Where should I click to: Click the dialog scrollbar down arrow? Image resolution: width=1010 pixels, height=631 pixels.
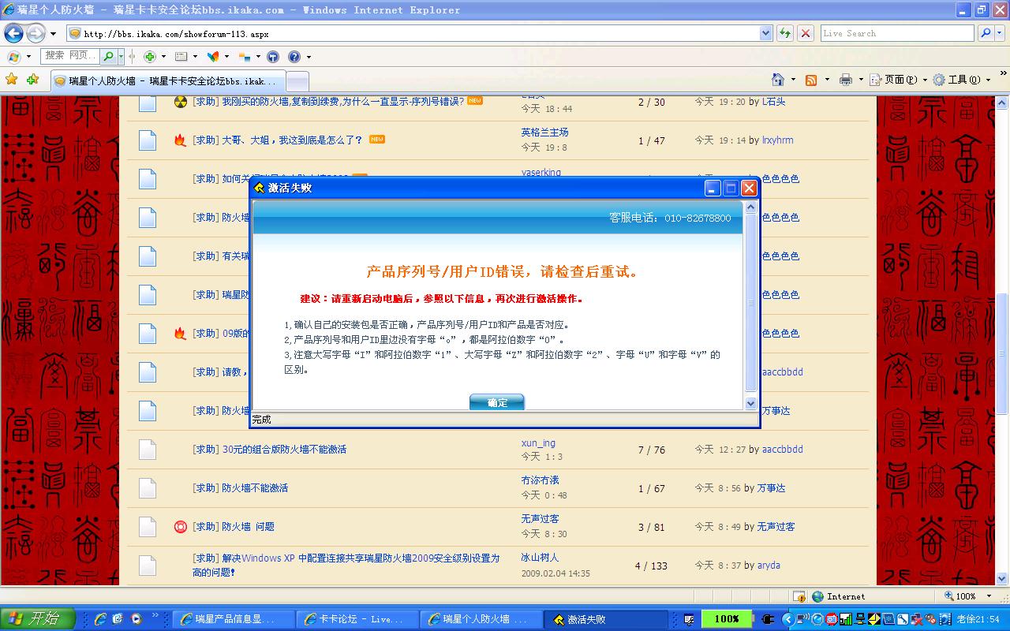tap(750, 403)
